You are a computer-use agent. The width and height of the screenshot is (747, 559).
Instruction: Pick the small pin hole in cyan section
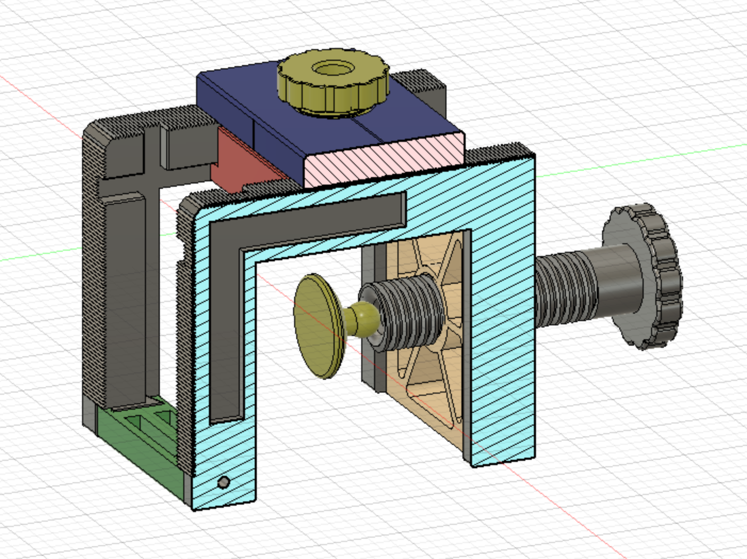pos(224,483)
